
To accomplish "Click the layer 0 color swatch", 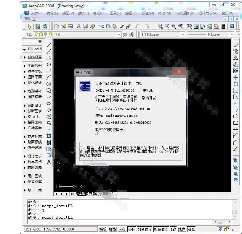I will (55, 35).
